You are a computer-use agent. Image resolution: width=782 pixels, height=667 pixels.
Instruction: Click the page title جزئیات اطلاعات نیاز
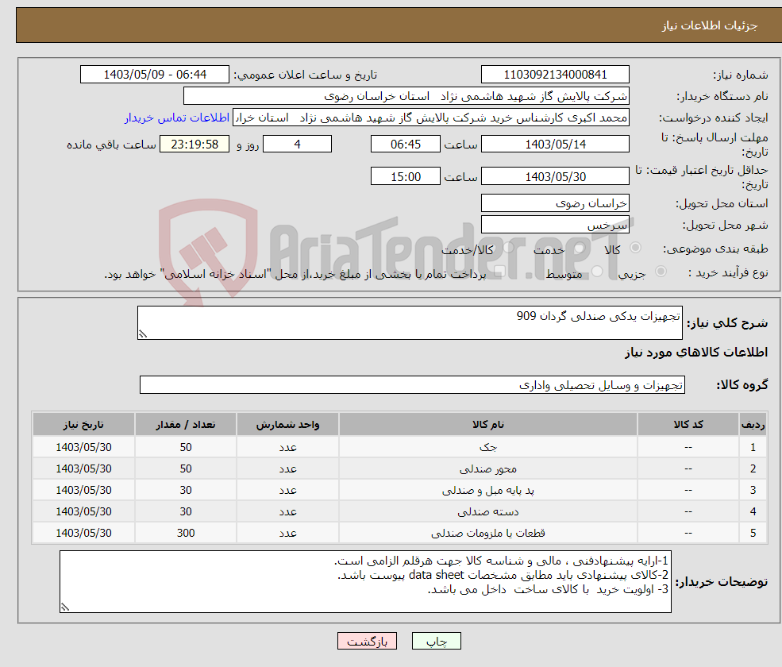[709, 25]
